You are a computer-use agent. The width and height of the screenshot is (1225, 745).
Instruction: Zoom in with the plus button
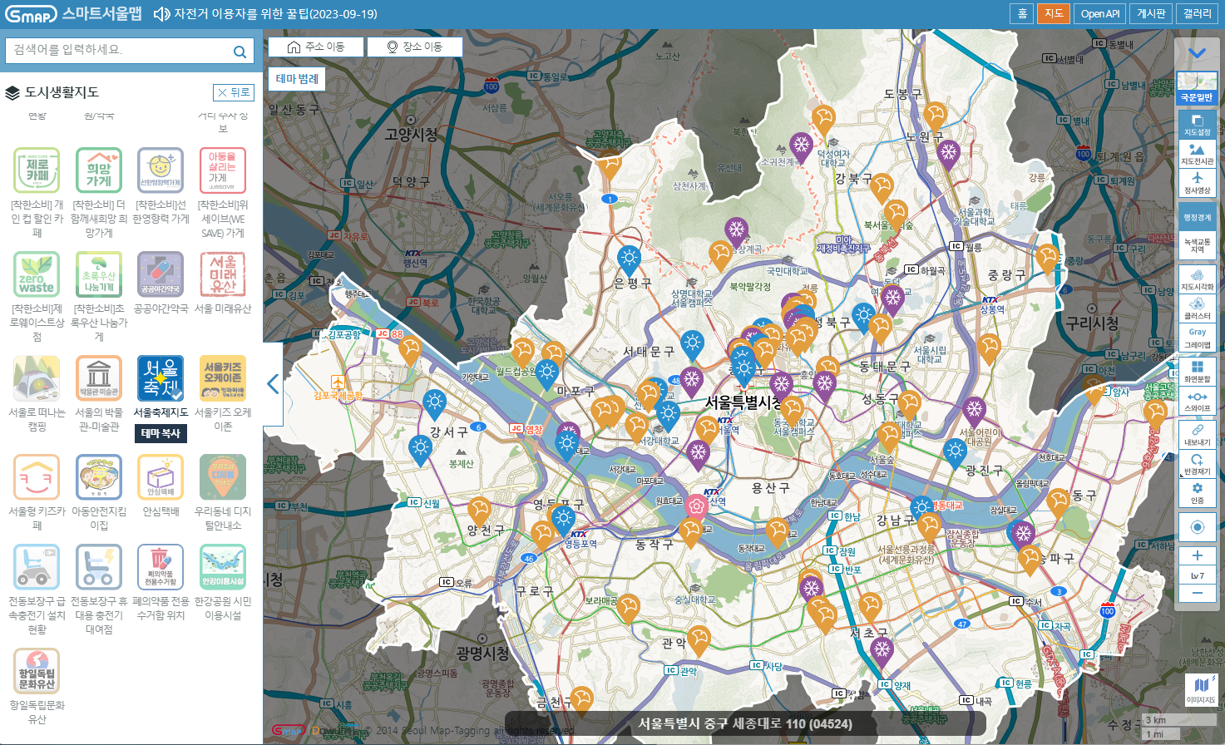[1197, 555]
